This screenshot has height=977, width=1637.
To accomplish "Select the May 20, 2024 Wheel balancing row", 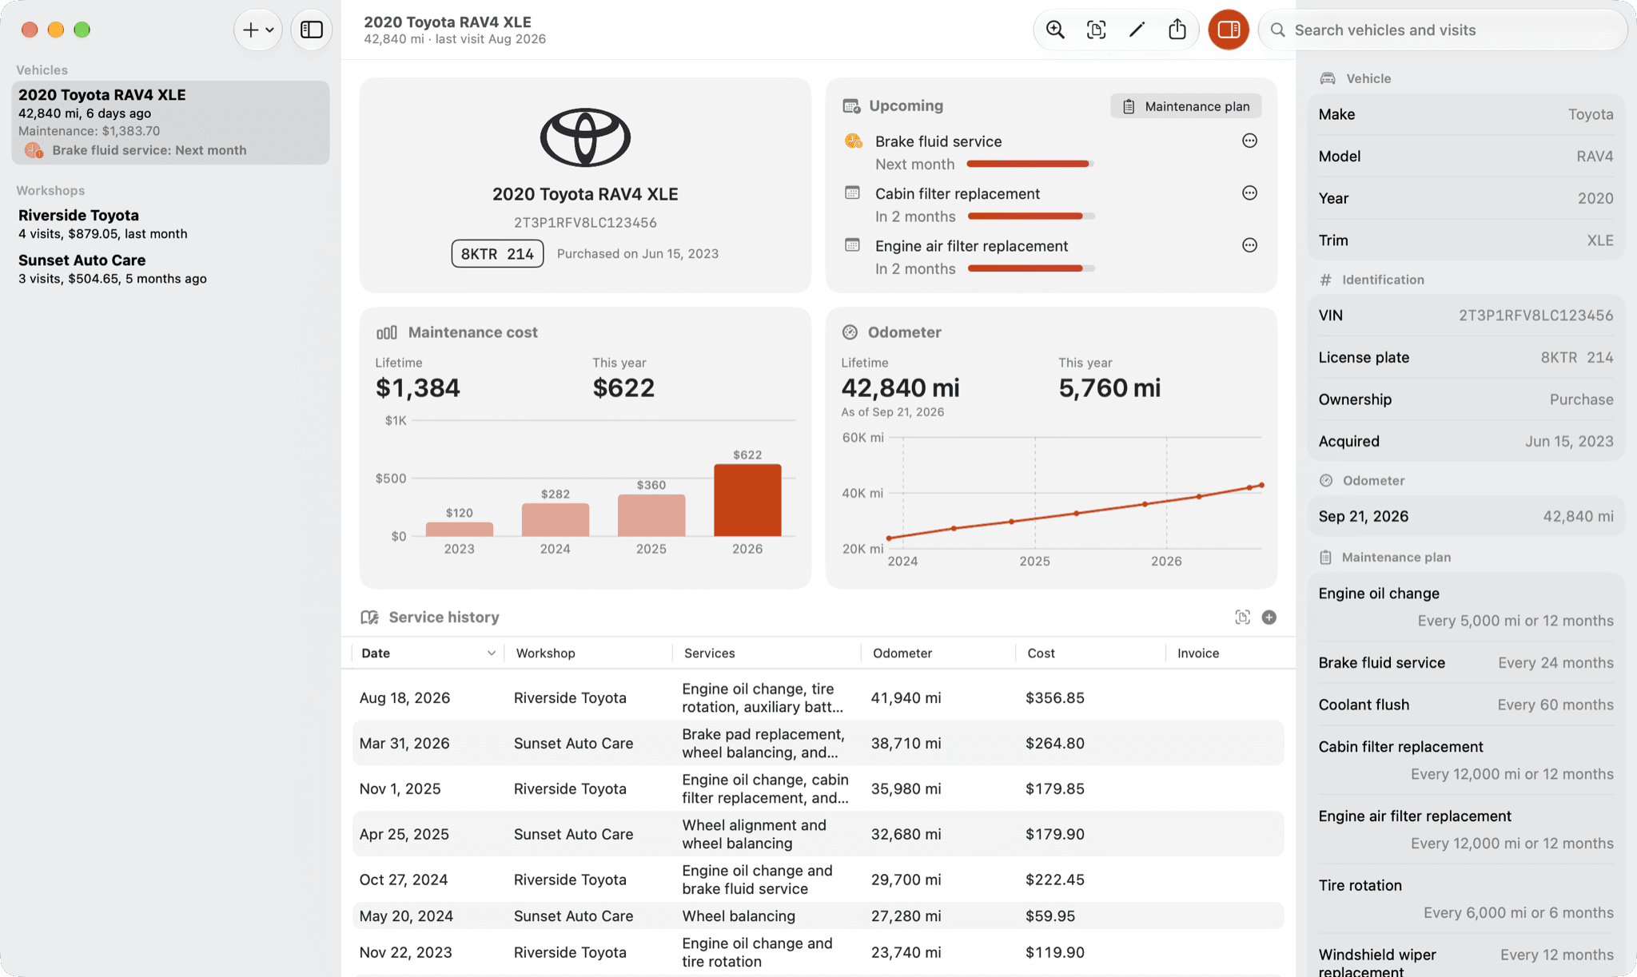I will [x=818, y=915].
